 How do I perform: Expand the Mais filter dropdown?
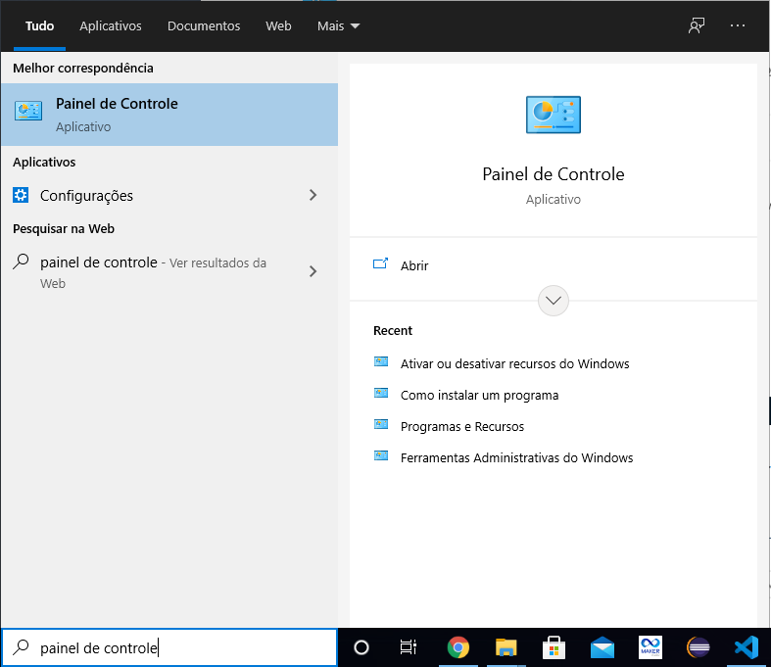click(338, 25)
